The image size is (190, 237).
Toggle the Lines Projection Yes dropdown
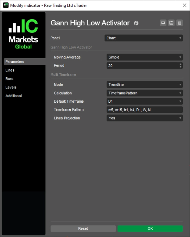[x=144, y=118]
